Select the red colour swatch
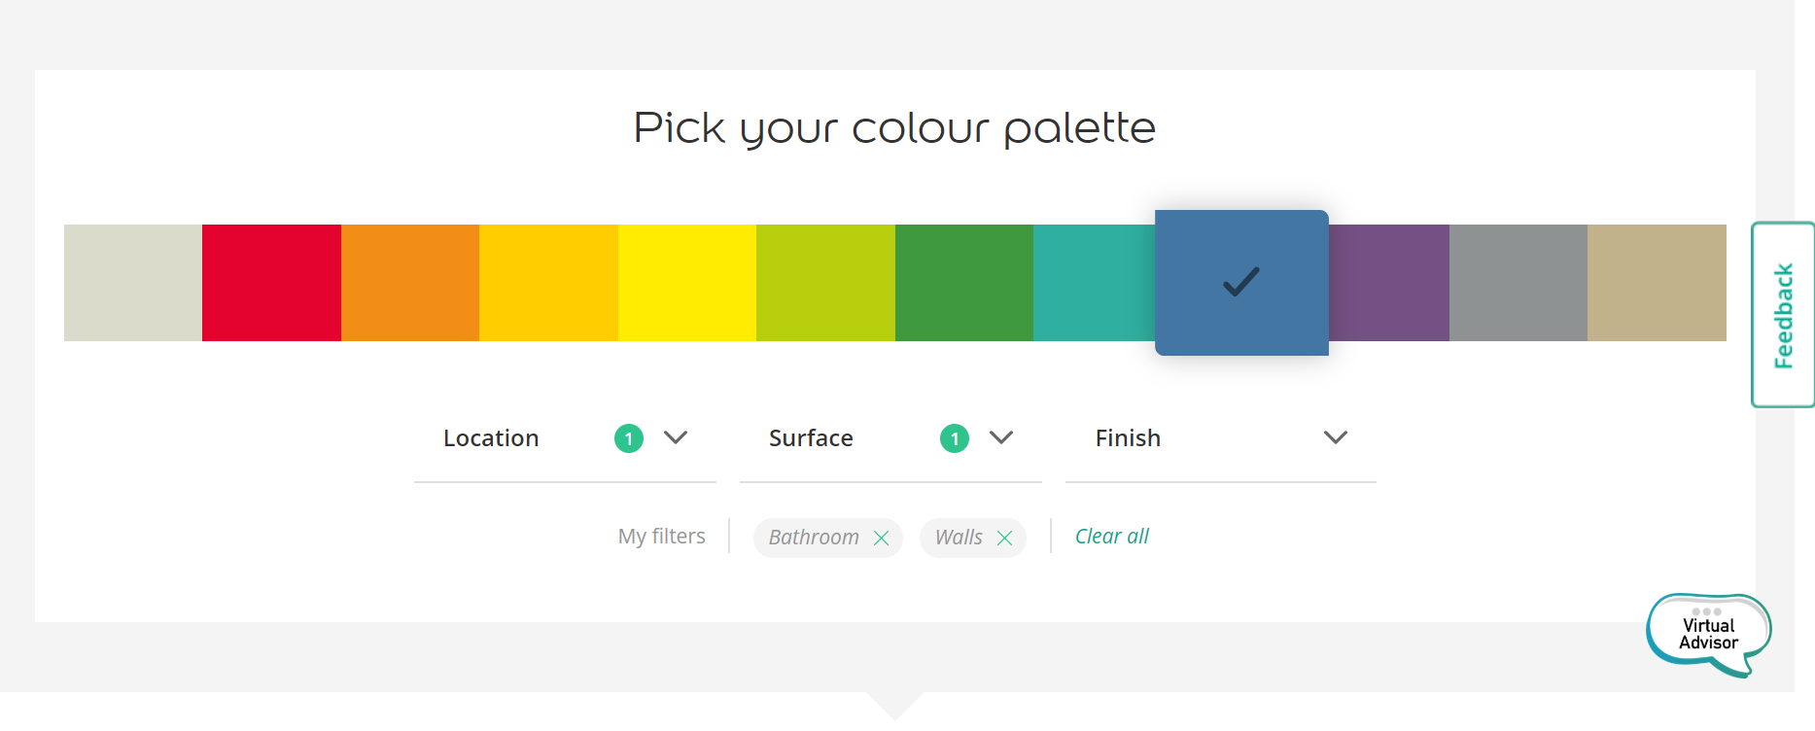This screenshot has width=1815, height=731. tap(271, 283)
